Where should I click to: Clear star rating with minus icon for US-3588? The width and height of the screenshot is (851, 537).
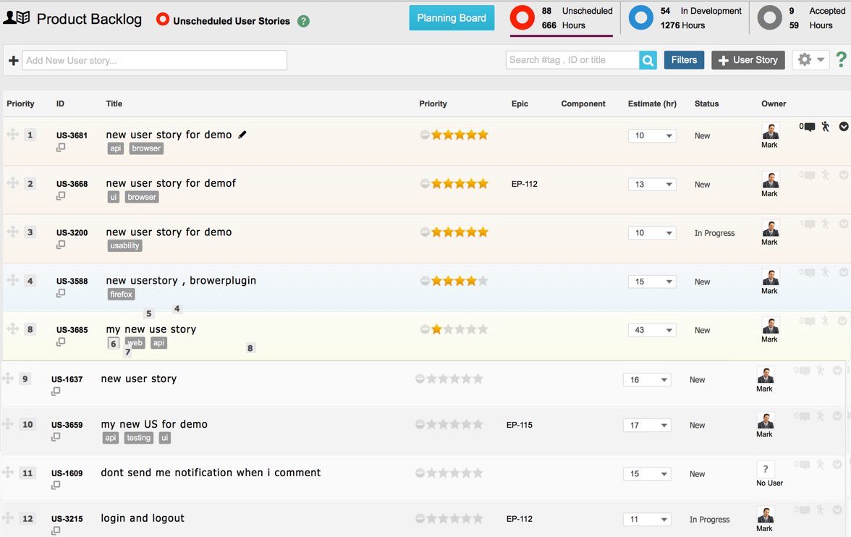click(425, 281)
